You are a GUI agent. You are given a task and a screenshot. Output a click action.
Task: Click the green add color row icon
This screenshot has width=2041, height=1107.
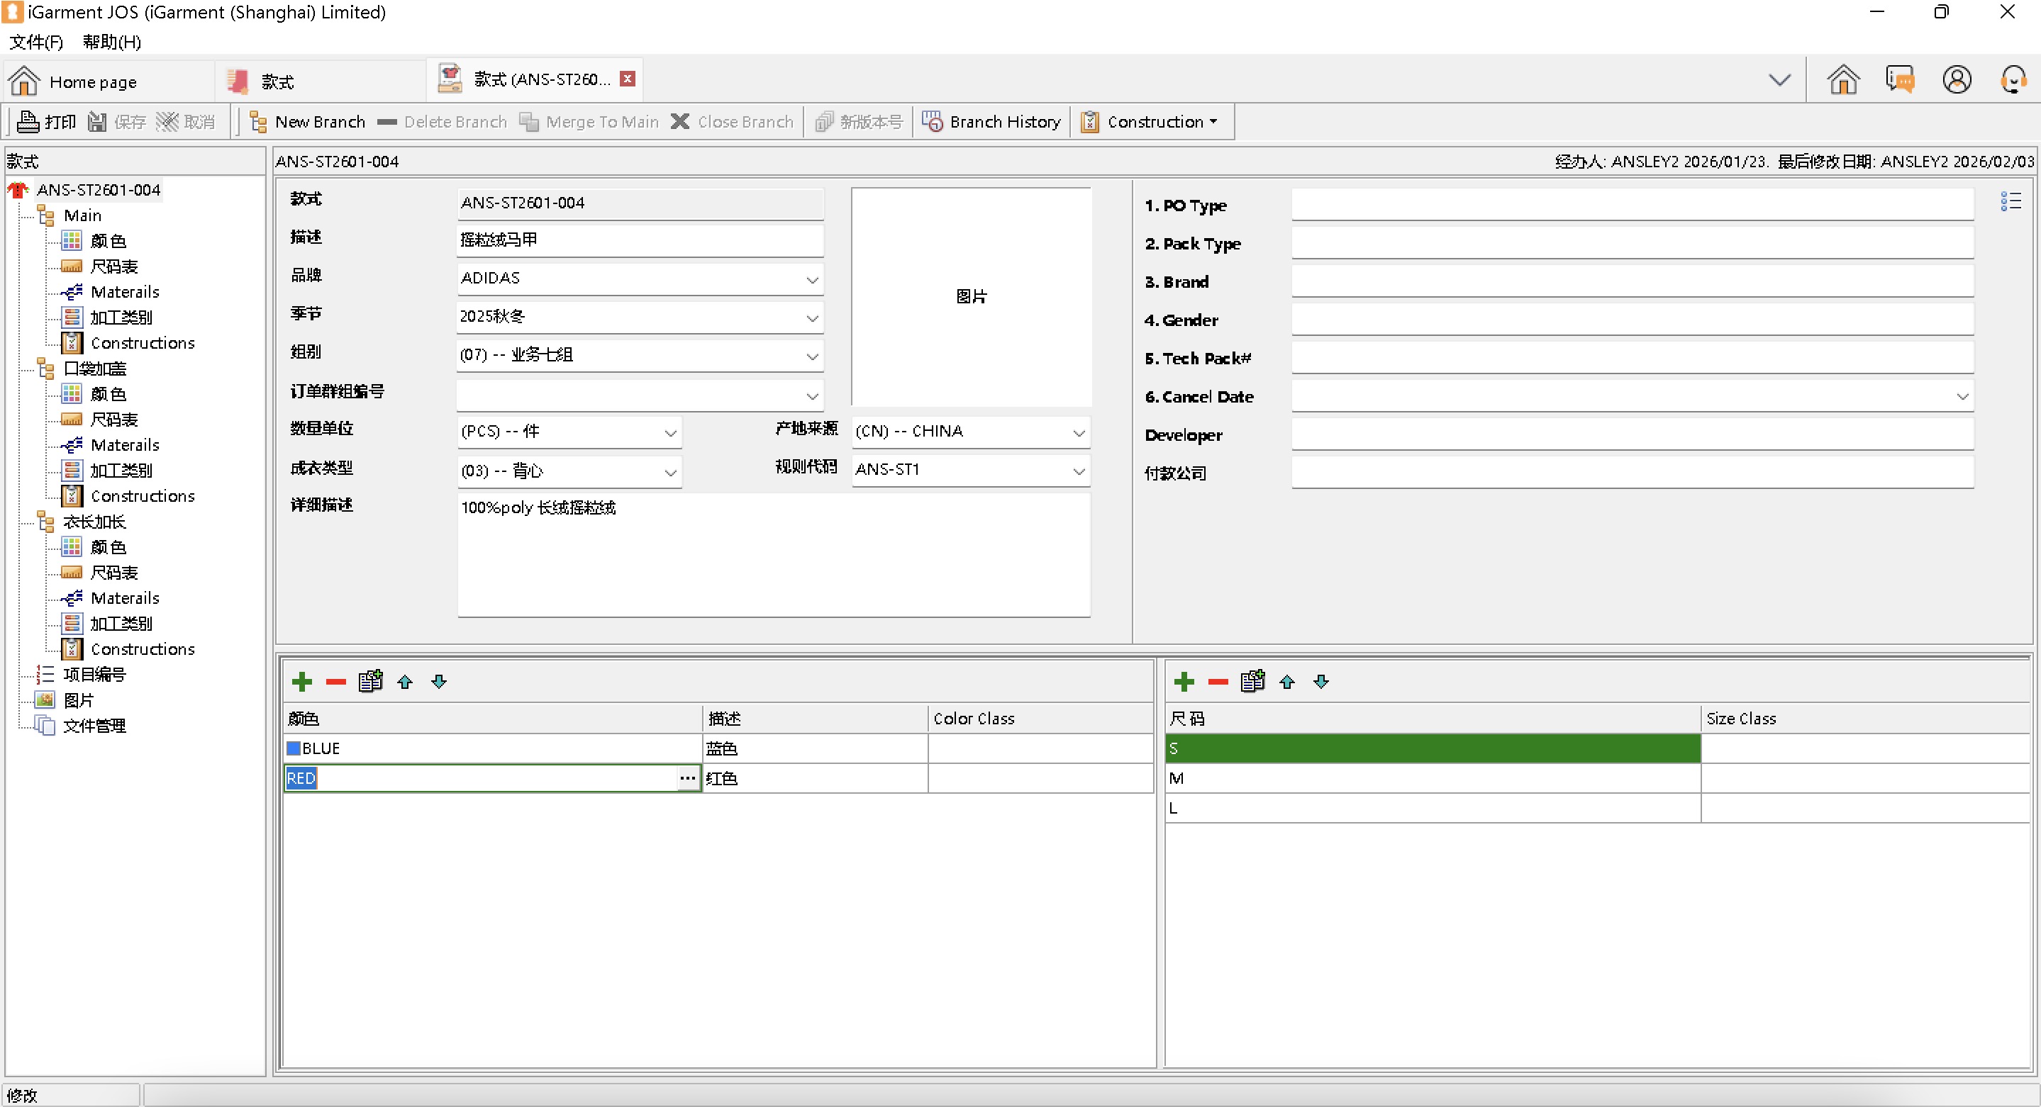[302, 682]
